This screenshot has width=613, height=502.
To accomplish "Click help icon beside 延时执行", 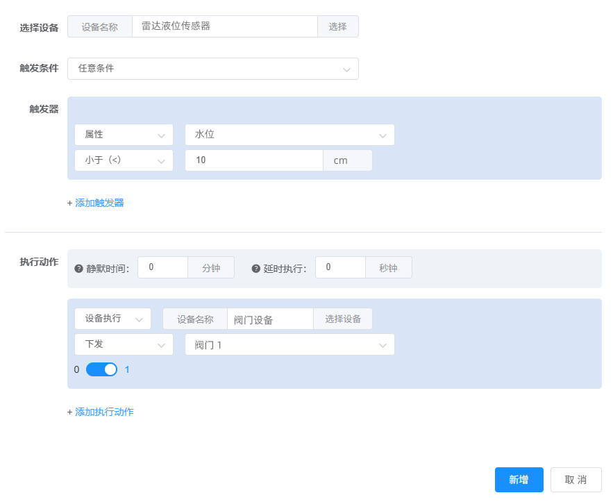I will (256, 269).
